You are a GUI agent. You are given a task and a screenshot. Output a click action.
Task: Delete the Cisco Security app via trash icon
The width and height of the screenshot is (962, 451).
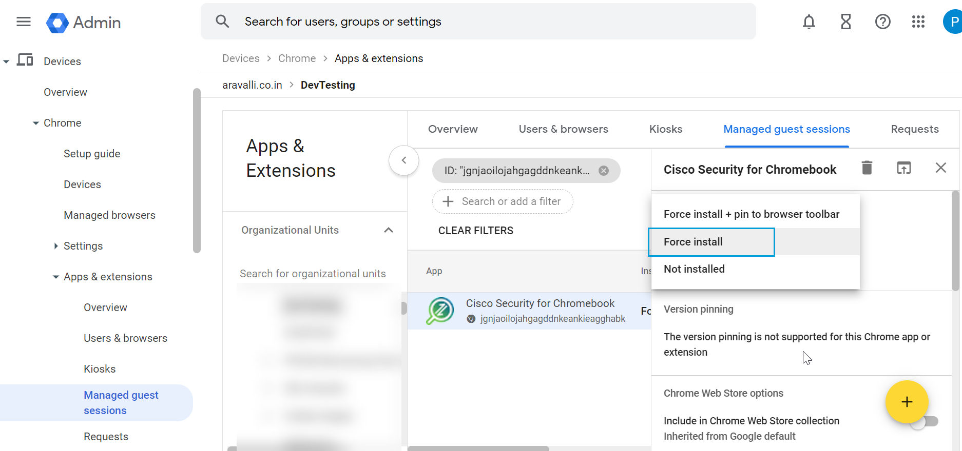coord(867,168)
